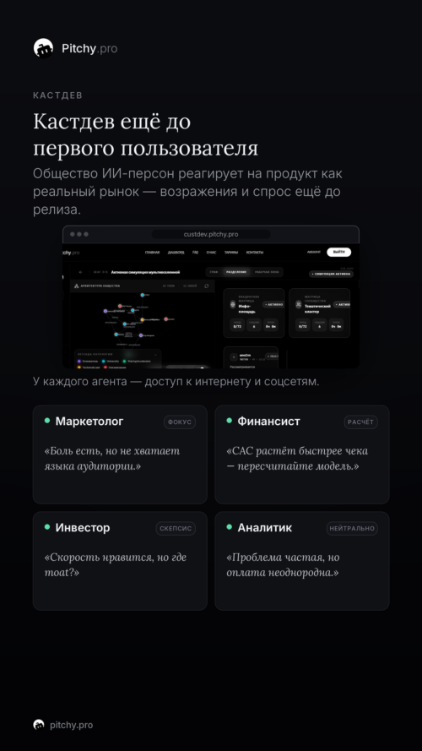The image size is (422, 751).
Task: Click the graph panel refresh icon
Action: coord(206,286)
